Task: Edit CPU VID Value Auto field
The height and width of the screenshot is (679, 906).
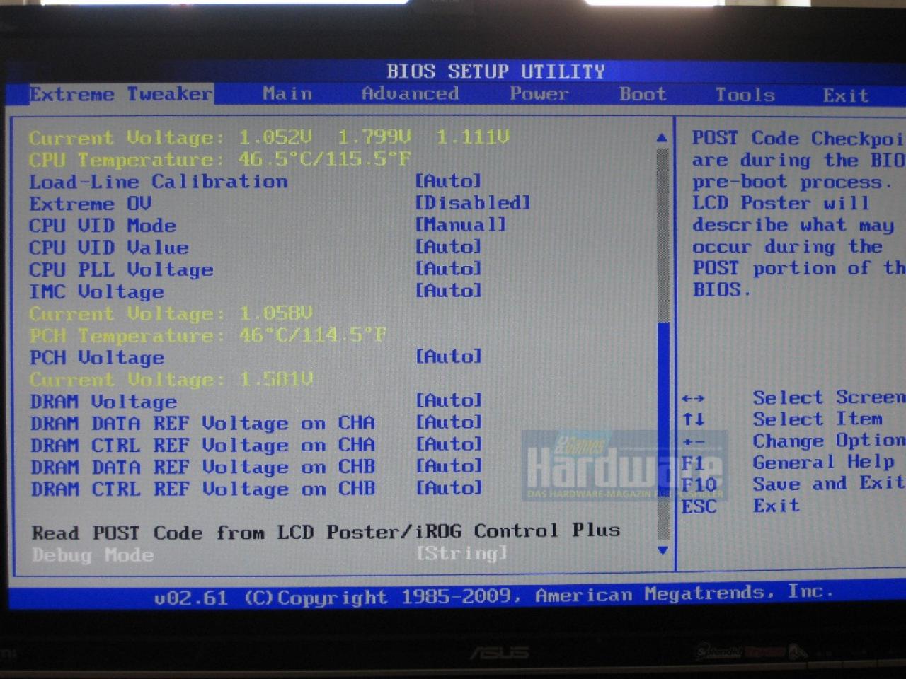Action: (448, 247)
